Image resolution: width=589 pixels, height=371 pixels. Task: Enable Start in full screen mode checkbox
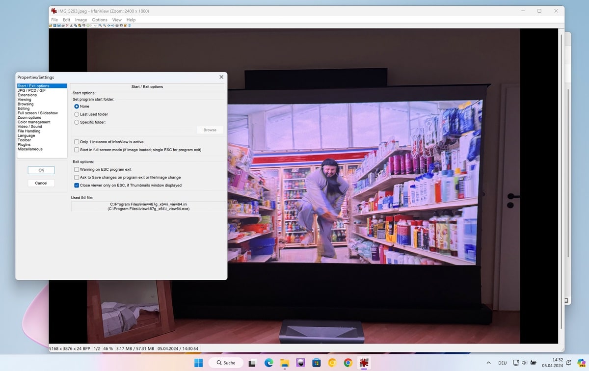coord(77,150)
